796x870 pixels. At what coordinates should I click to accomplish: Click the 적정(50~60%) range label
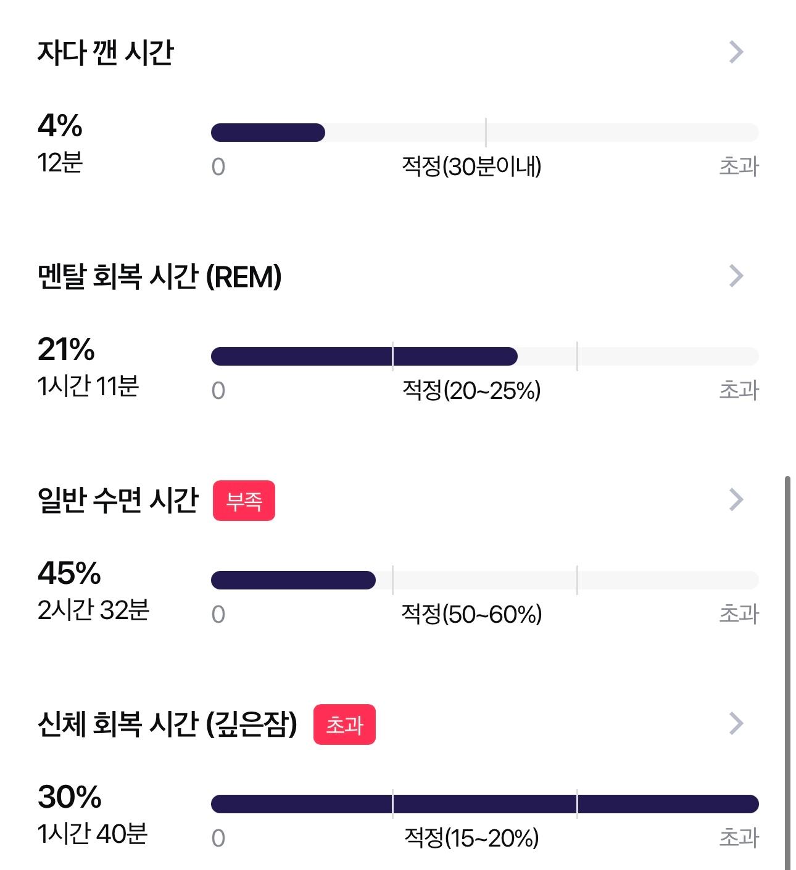[471, 614]
